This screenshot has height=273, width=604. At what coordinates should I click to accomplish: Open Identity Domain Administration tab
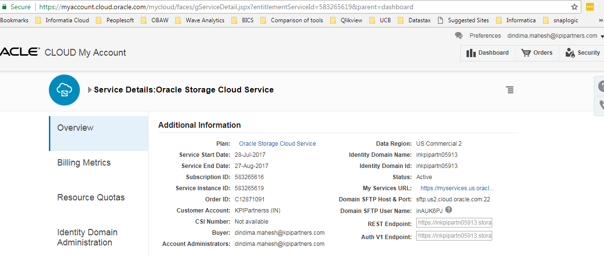click(x=87, y=237)
